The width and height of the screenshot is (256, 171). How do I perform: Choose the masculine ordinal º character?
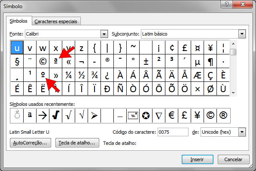43,75
